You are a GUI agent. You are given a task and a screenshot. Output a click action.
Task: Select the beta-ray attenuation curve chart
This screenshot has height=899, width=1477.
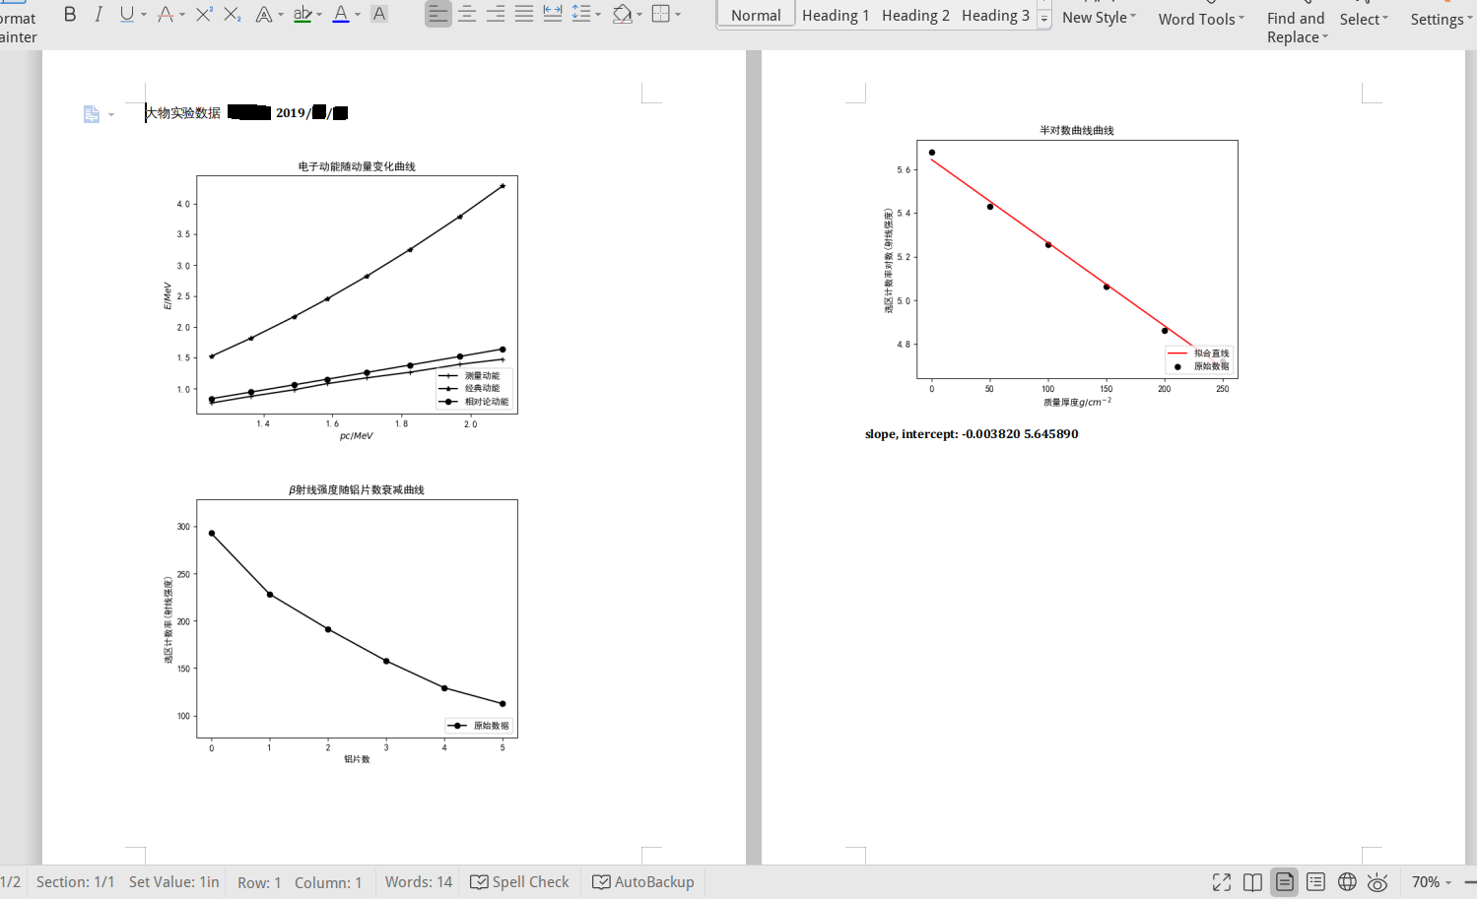click(x=341, y=624)
